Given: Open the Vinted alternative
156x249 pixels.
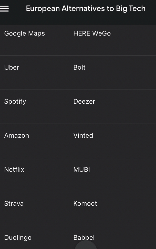Looking at the screenshot, I should (x=83, y=136).
